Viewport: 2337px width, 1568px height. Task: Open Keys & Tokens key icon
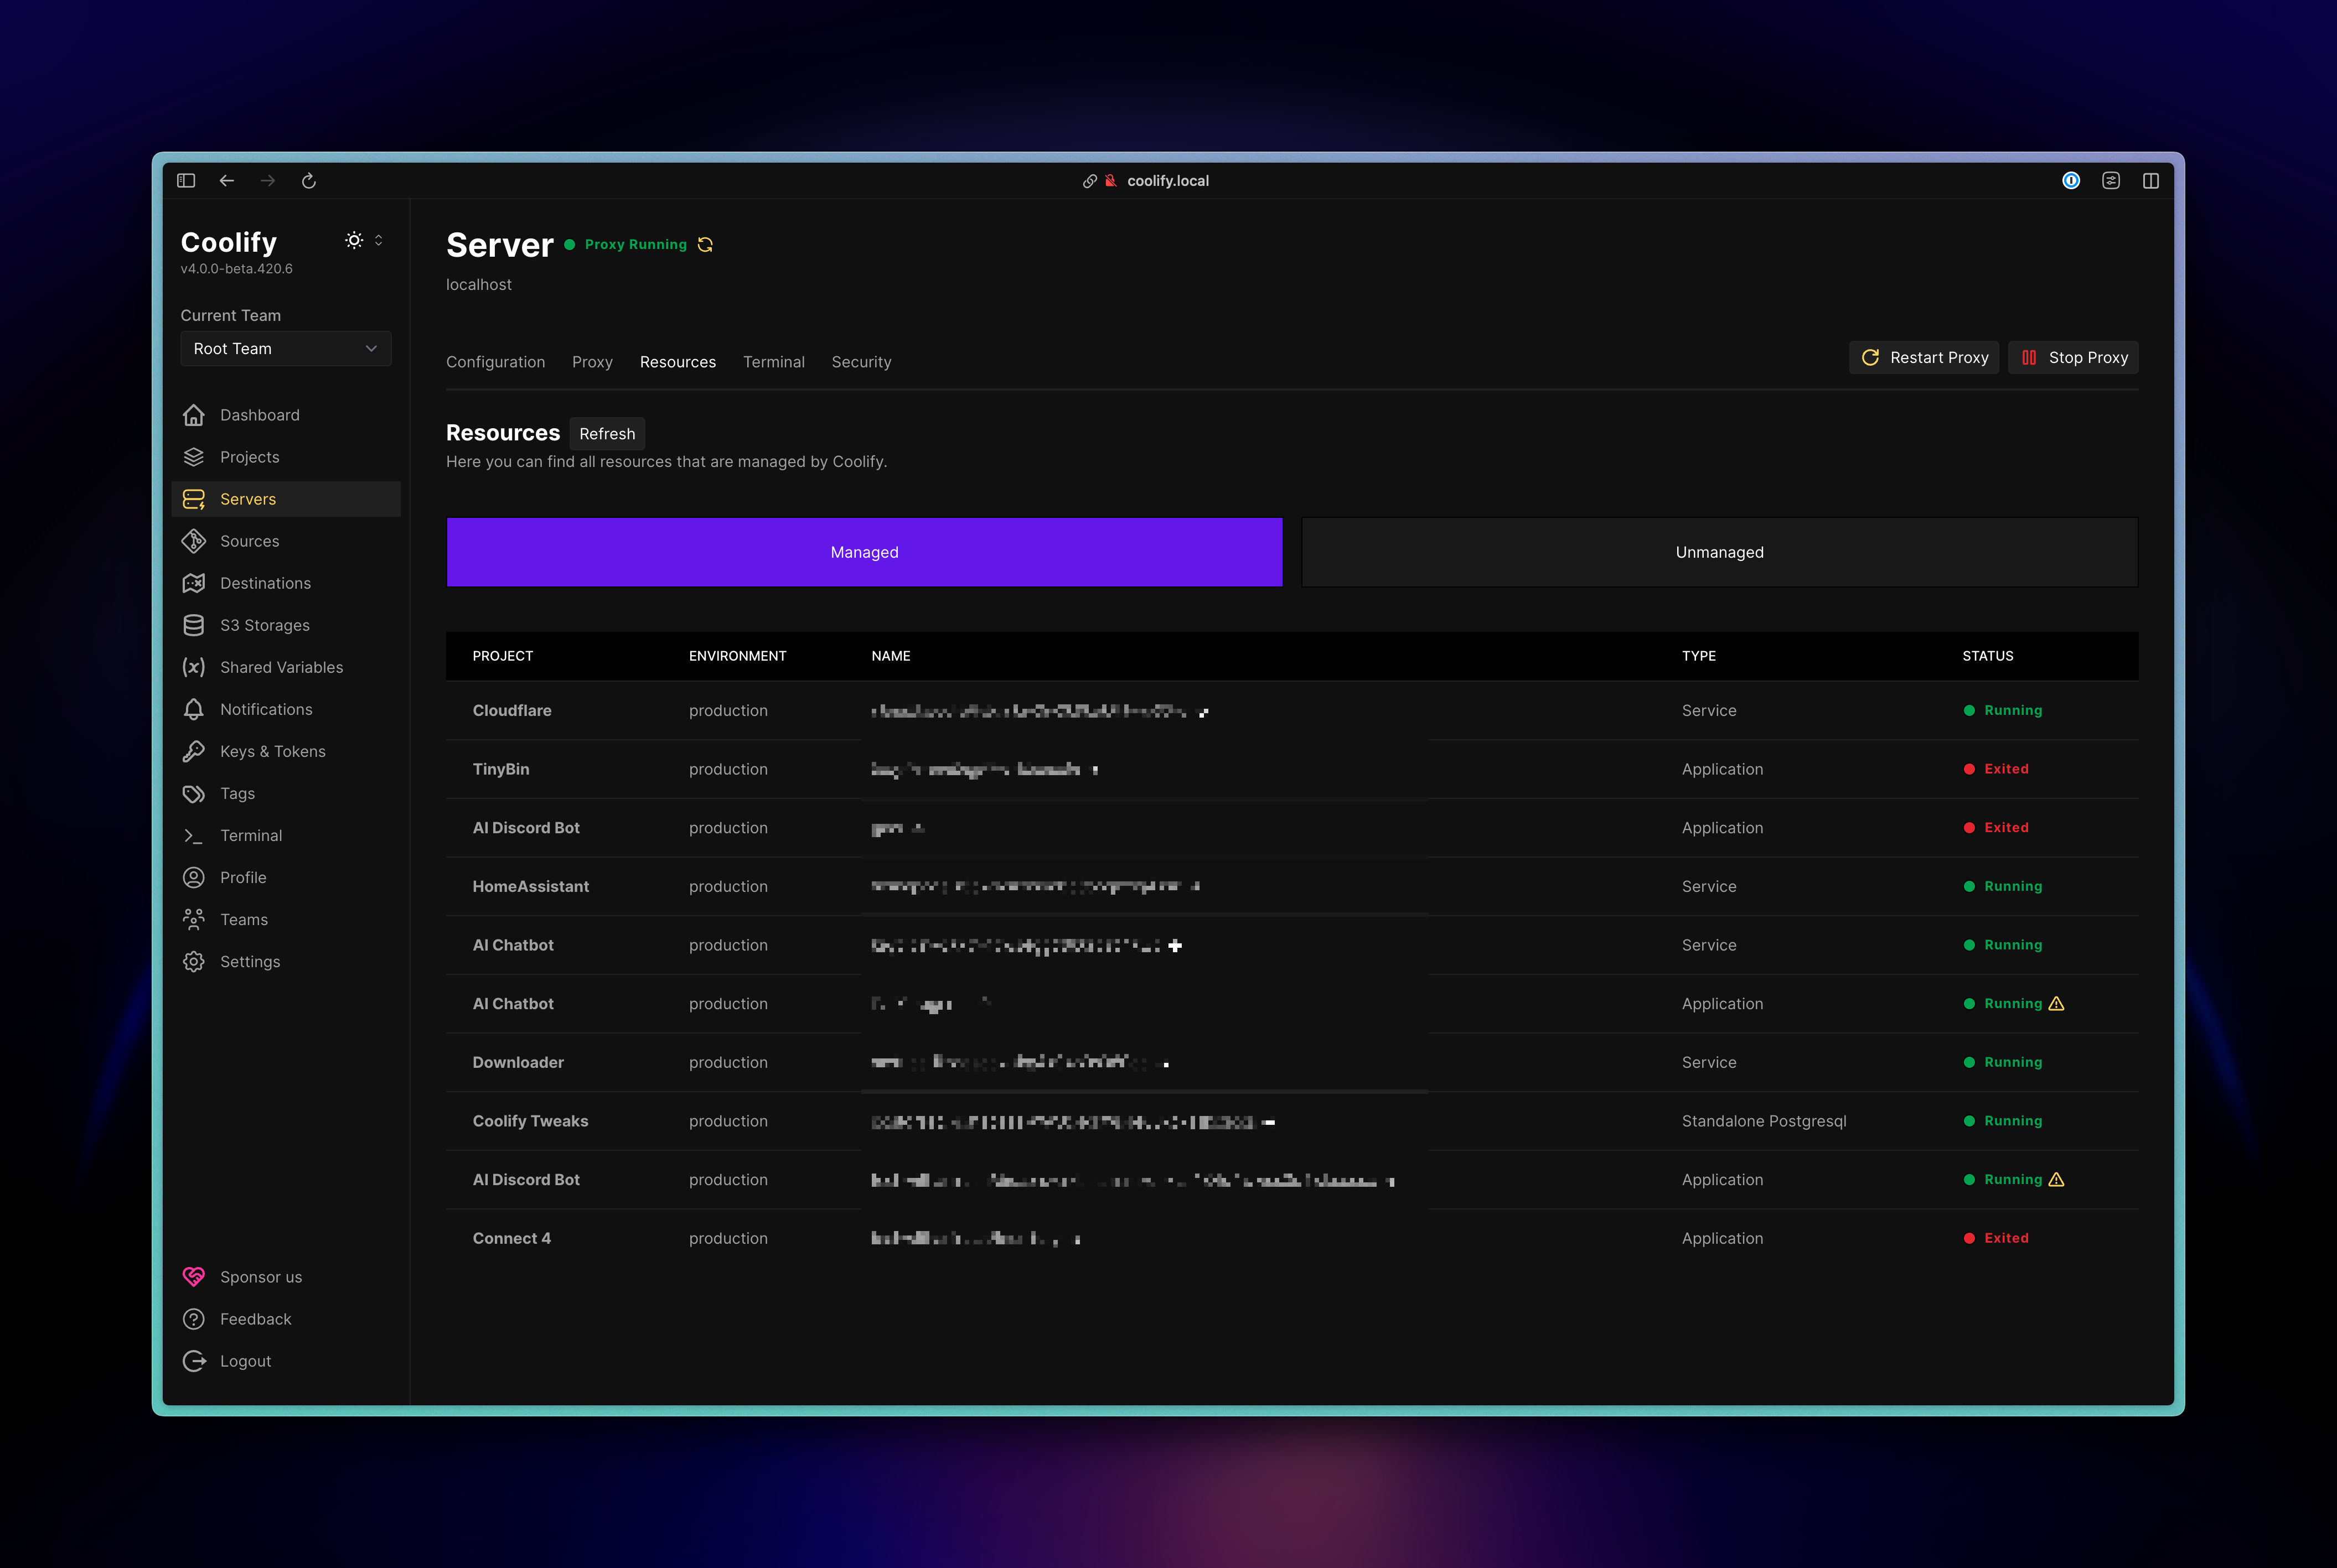[194, 751]
